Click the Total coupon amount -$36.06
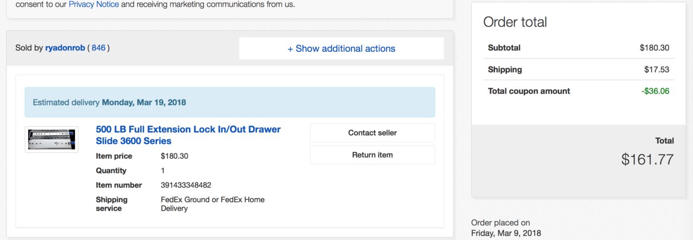 pos(656,91)
